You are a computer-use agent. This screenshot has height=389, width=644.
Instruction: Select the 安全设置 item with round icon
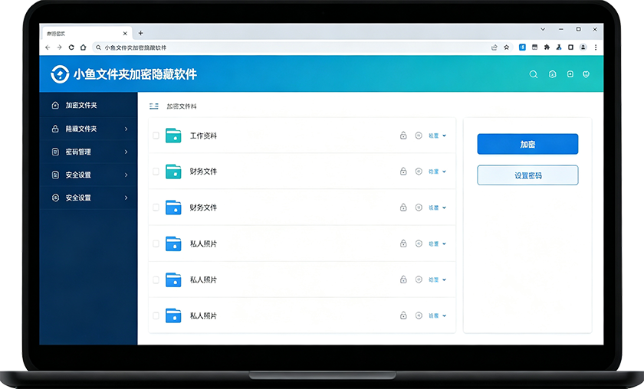(88, 198)
